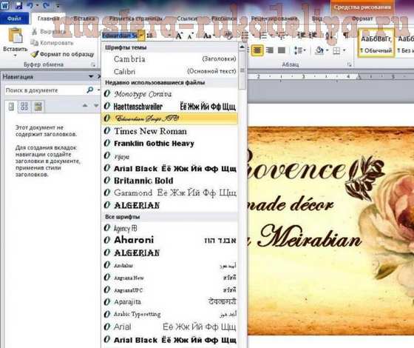Click the Undo arrow icon
414x348 pixels.
pos(30,5)
